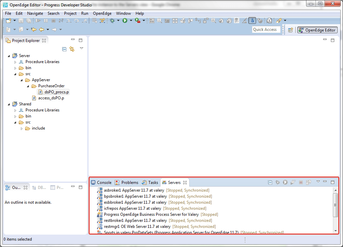This screenshot has height=247, width=343.
Task: Open the External Tools dropdown arrow
Action: point(144,20)
